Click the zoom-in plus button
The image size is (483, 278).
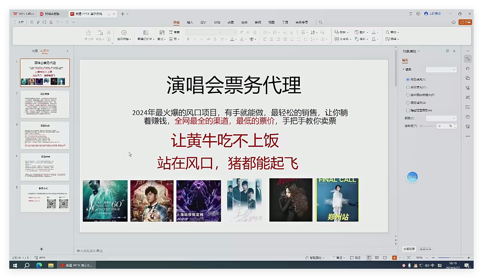click(469, 257)
